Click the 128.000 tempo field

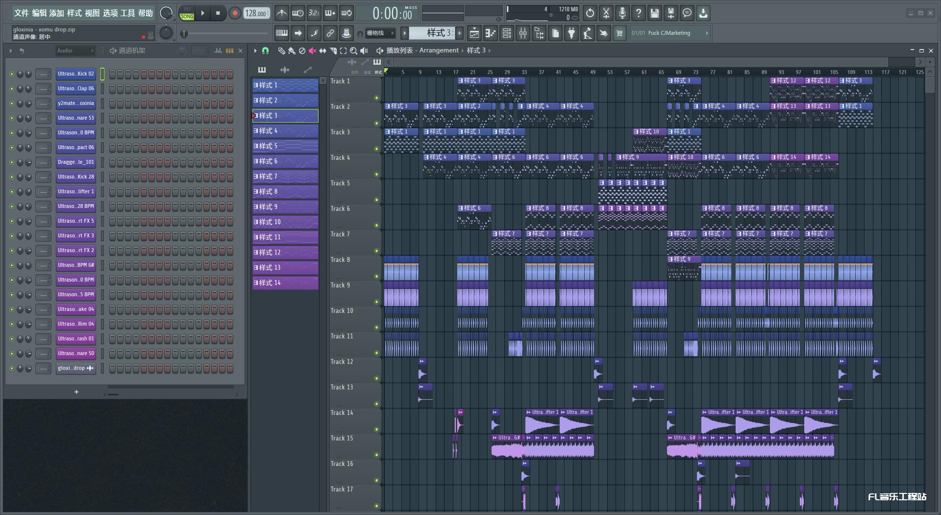256,13
